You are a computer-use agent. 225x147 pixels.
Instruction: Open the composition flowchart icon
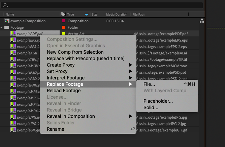click(202, 21)
